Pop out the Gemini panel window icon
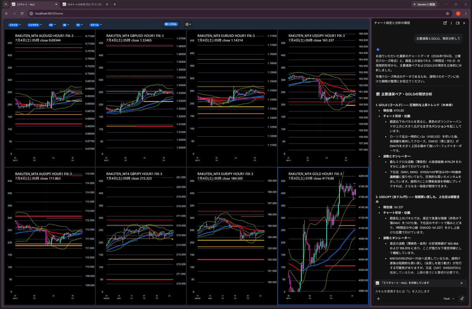Screen dimensions: 472x309 (458, 23)
